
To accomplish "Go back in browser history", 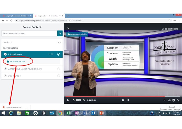I will tap(3, 20).
